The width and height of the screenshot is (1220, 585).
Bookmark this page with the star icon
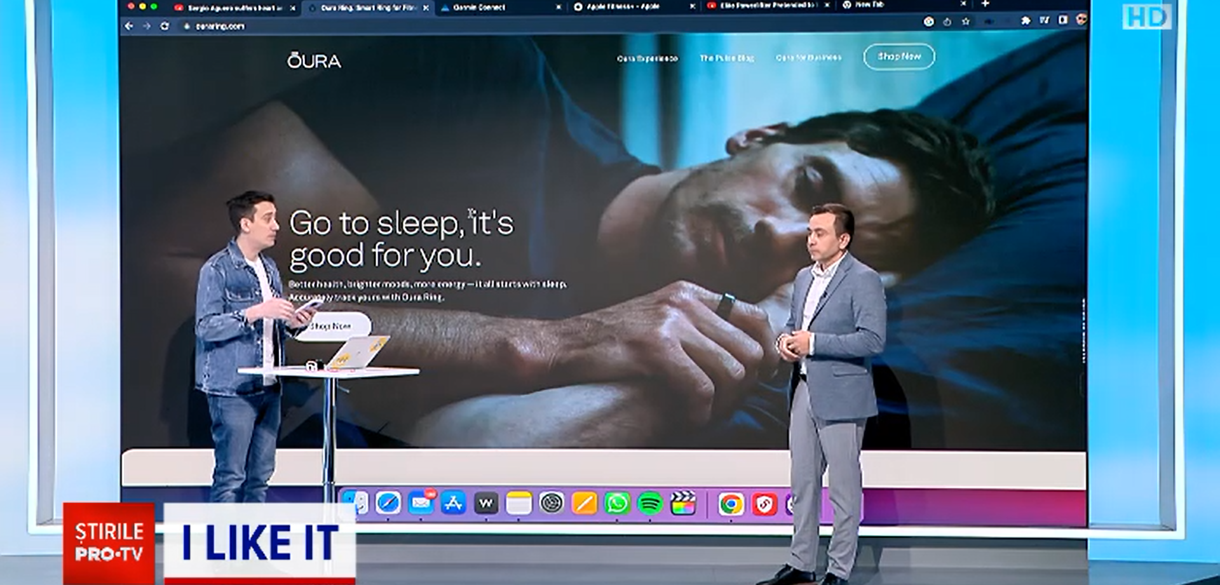click(966, 22)
